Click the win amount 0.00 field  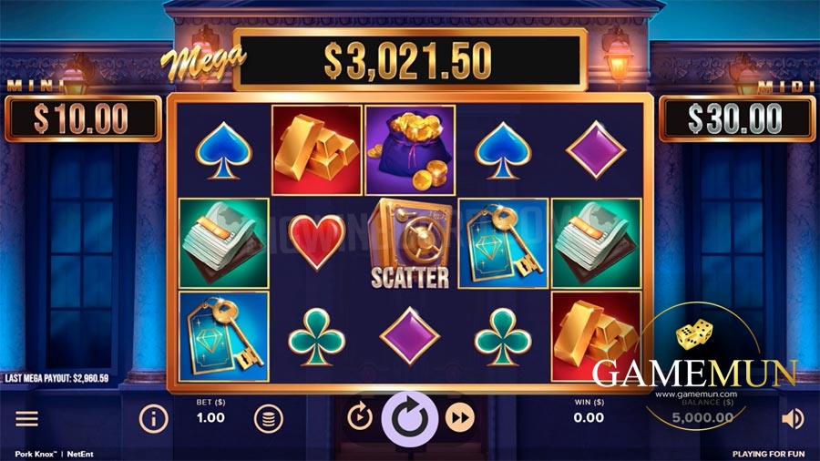point(589,417)
